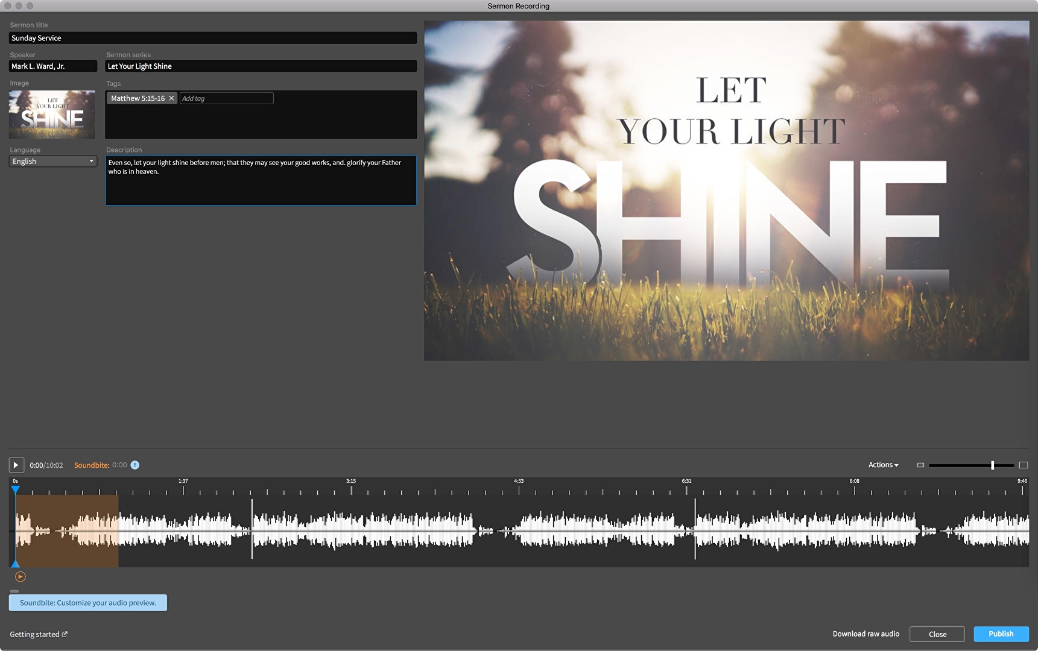The width and height of the screenshot is (1038, 651).
Task: Select the blue playhead marker at timeline start
Action: [x=15, y=489]
